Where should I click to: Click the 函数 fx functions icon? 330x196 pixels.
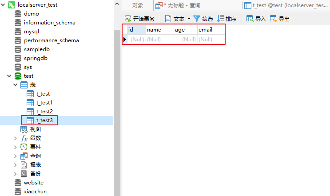point(24,138)
